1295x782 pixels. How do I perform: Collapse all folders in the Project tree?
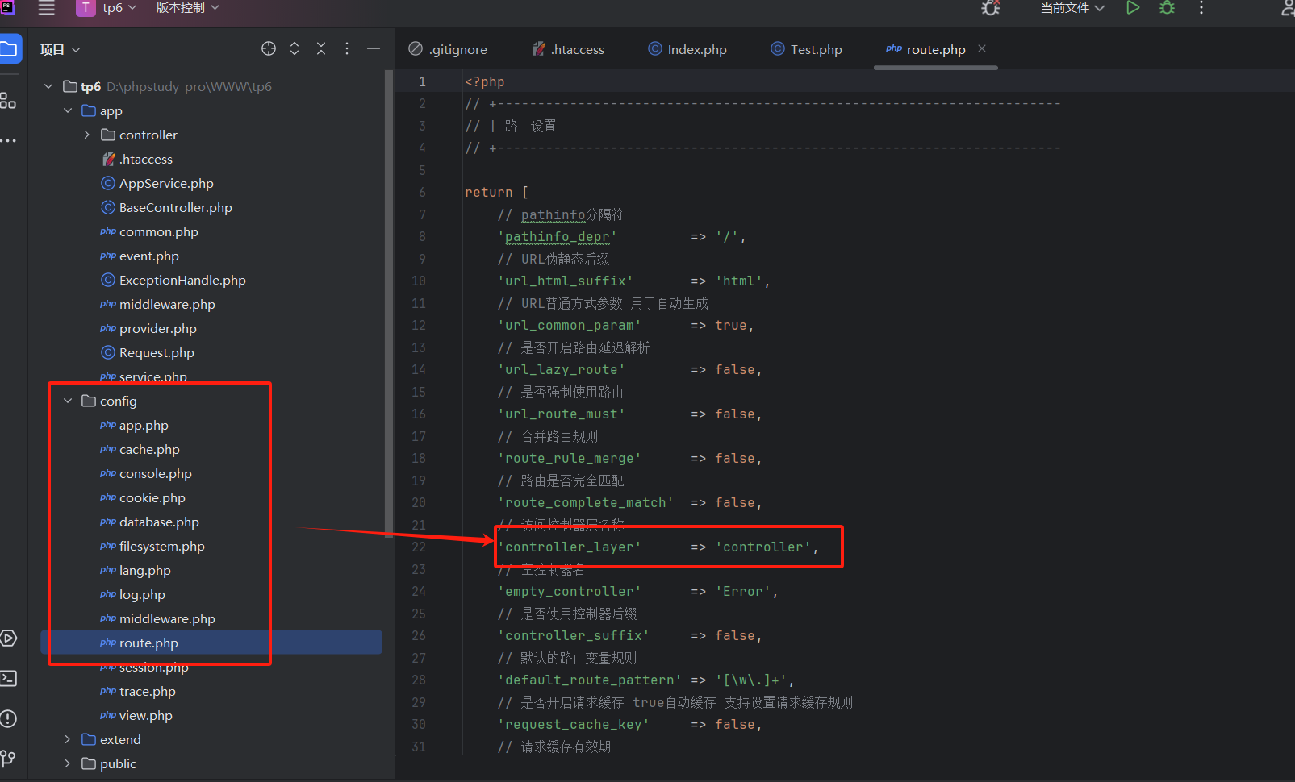(320, 48)
